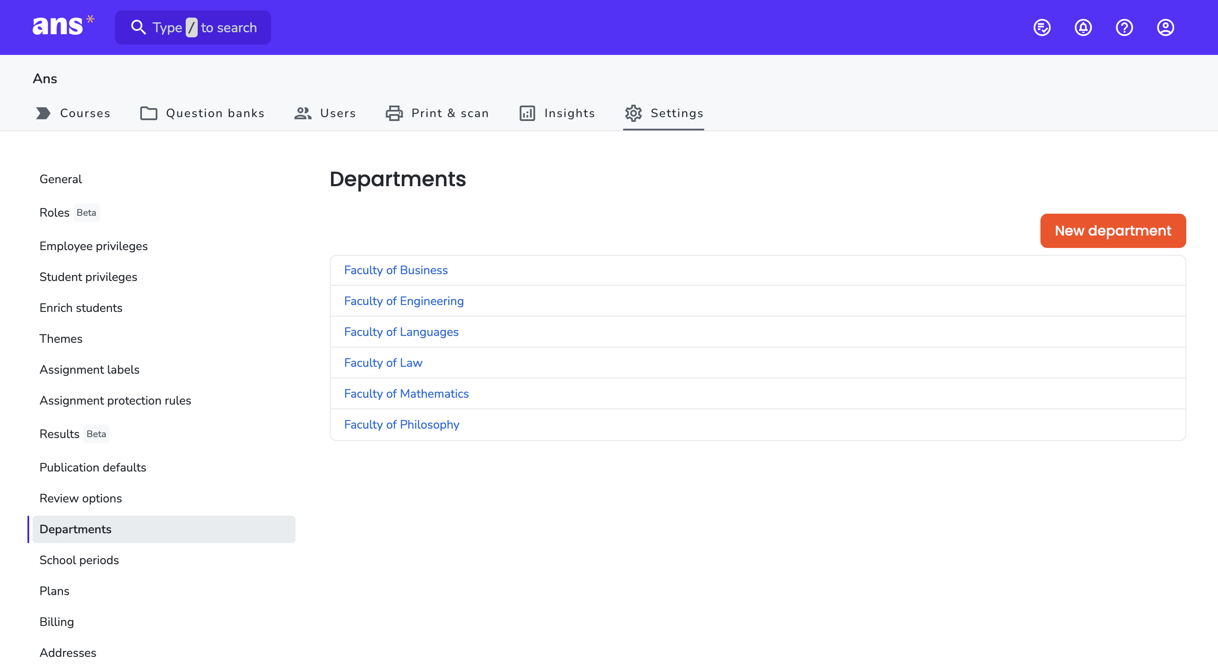Click the Departments page heading
Screen dimensions: 1218x665
pos(398,179)
